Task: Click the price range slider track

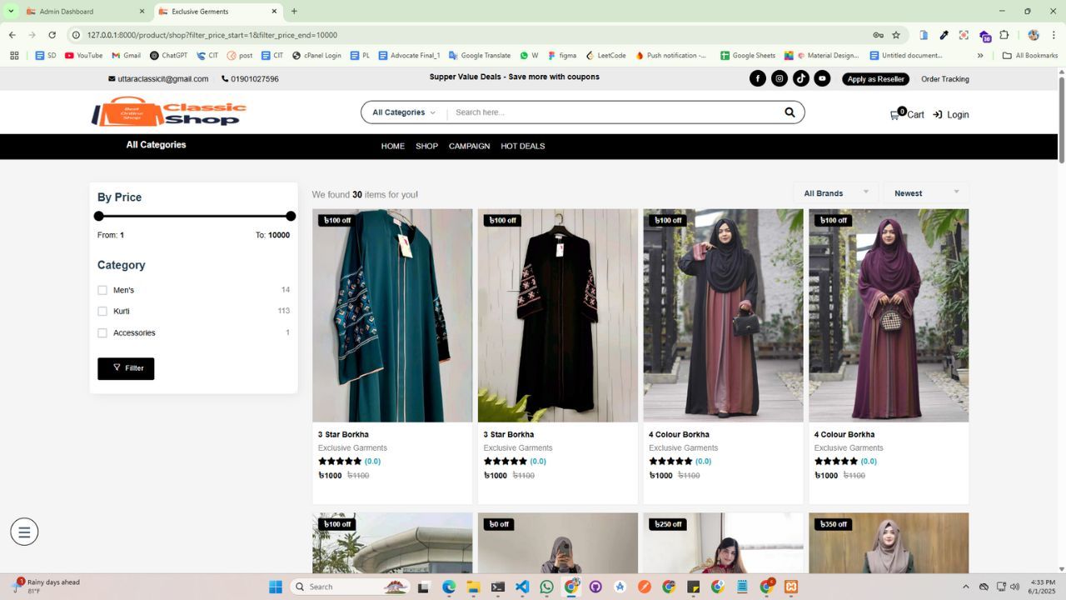Action: (x=195, y=217)
